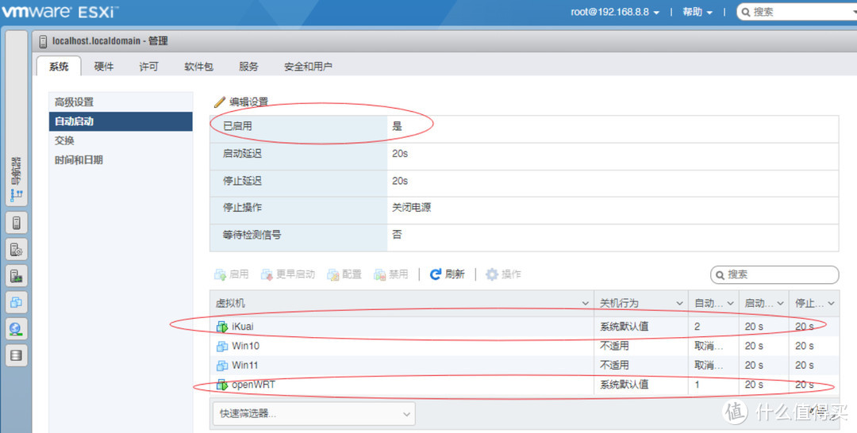Select 时间和日期 in the left menu
Screen dimensions: 857x433
(121, 160)
